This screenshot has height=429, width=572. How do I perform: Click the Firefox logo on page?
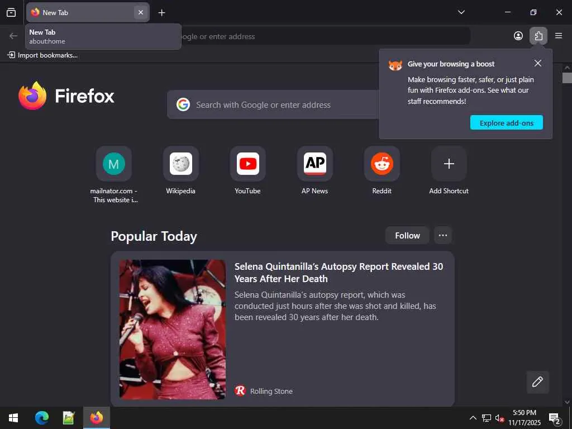point(66,96)
